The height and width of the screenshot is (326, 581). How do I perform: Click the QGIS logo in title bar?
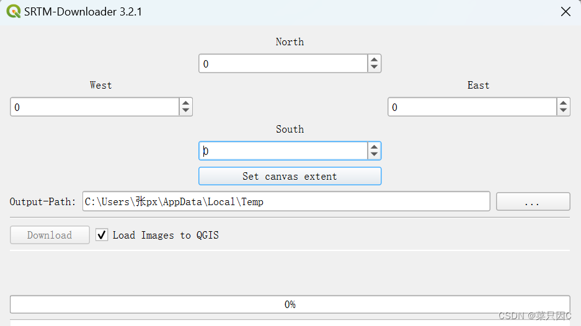(14, 12)
